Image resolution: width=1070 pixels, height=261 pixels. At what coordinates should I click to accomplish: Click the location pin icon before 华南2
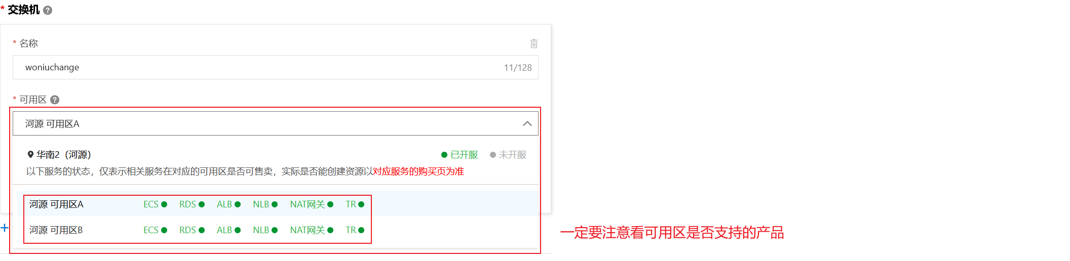coord(30,155)
